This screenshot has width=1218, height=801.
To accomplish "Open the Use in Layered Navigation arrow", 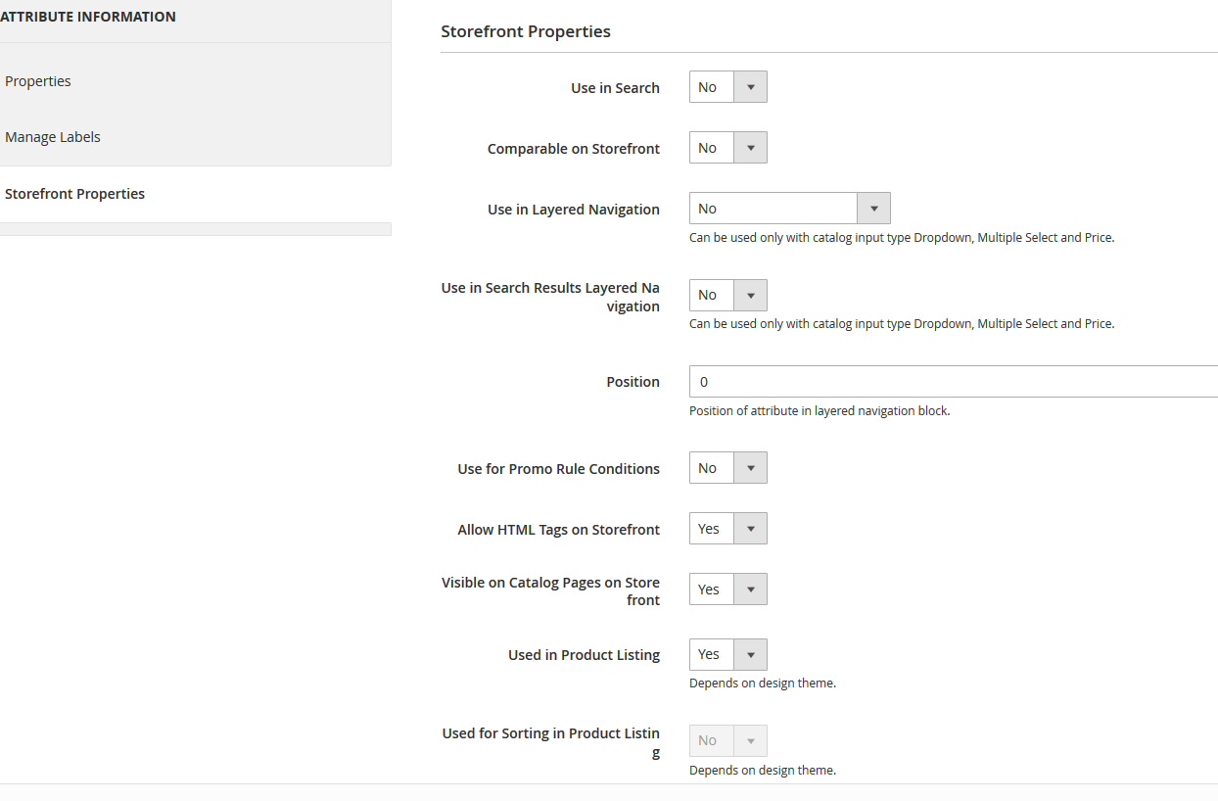I will [872, 208].
